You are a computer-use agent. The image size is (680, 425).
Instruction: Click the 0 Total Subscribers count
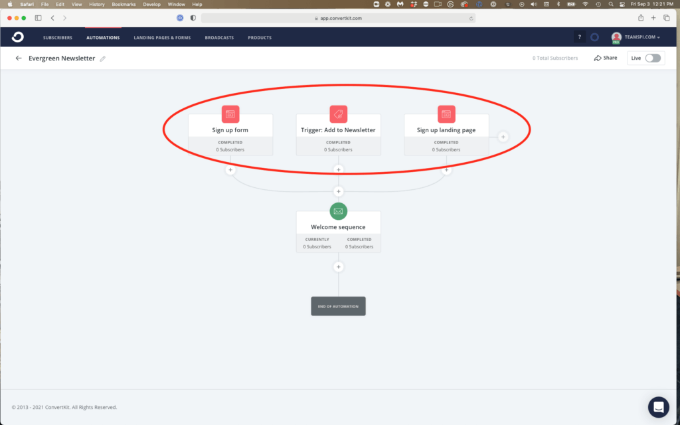pyautogui.click(x=555, y=58)
